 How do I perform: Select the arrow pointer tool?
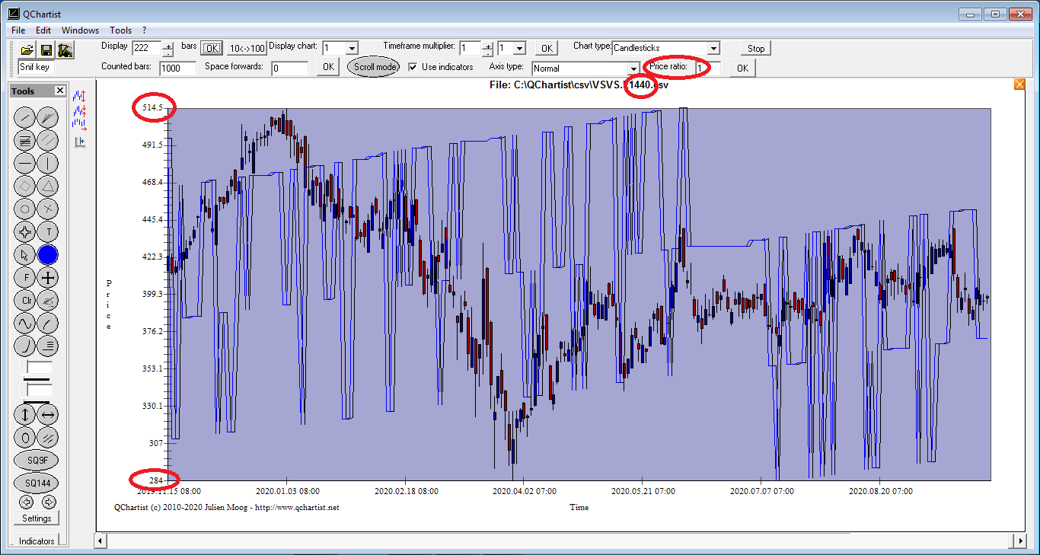click(25, 255)
